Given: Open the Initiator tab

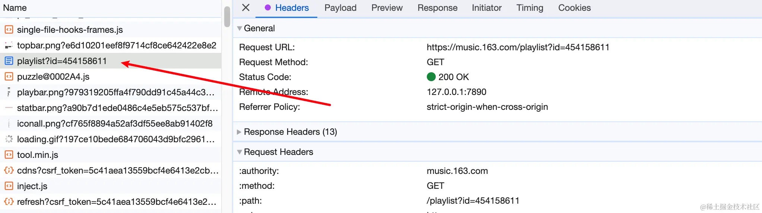Looking at the screenshot, I should 487,8.
